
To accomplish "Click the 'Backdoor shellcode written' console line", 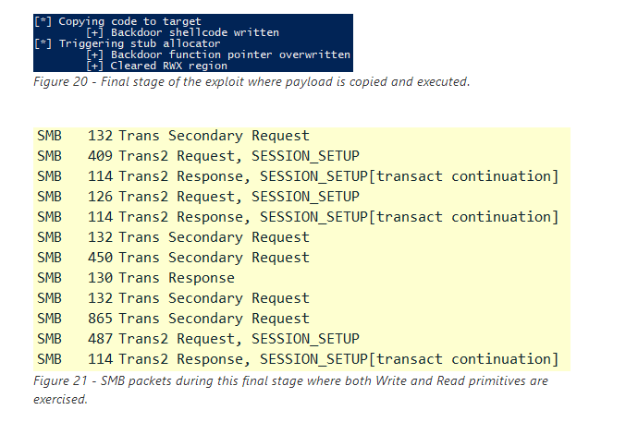I will coord(183,32).
